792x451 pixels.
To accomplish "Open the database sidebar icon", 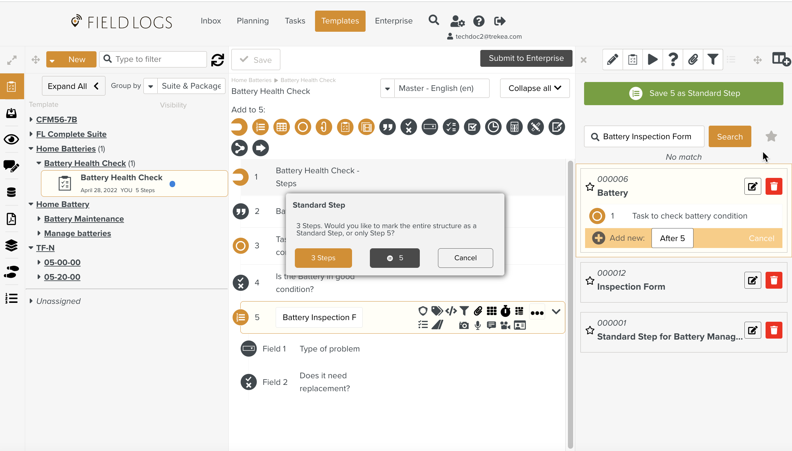I will [11, 192].
